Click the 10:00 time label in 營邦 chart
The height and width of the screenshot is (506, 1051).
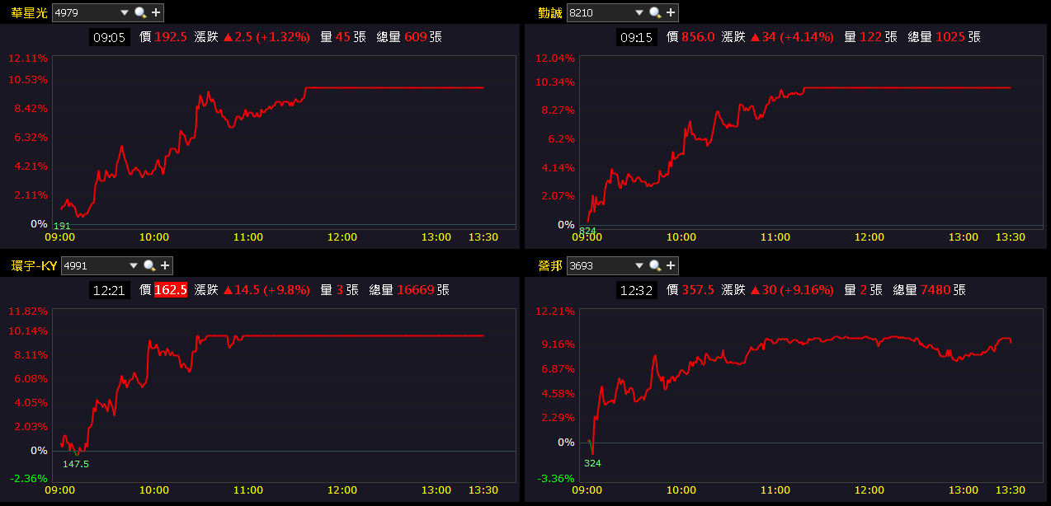point(681,490)
